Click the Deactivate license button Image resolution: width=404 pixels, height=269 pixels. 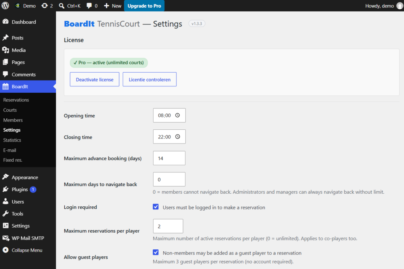coord(95,79)
